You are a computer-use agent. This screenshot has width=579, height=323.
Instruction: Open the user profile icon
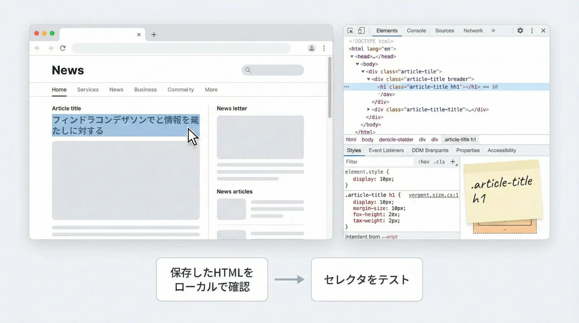click(x=312, y=48)
